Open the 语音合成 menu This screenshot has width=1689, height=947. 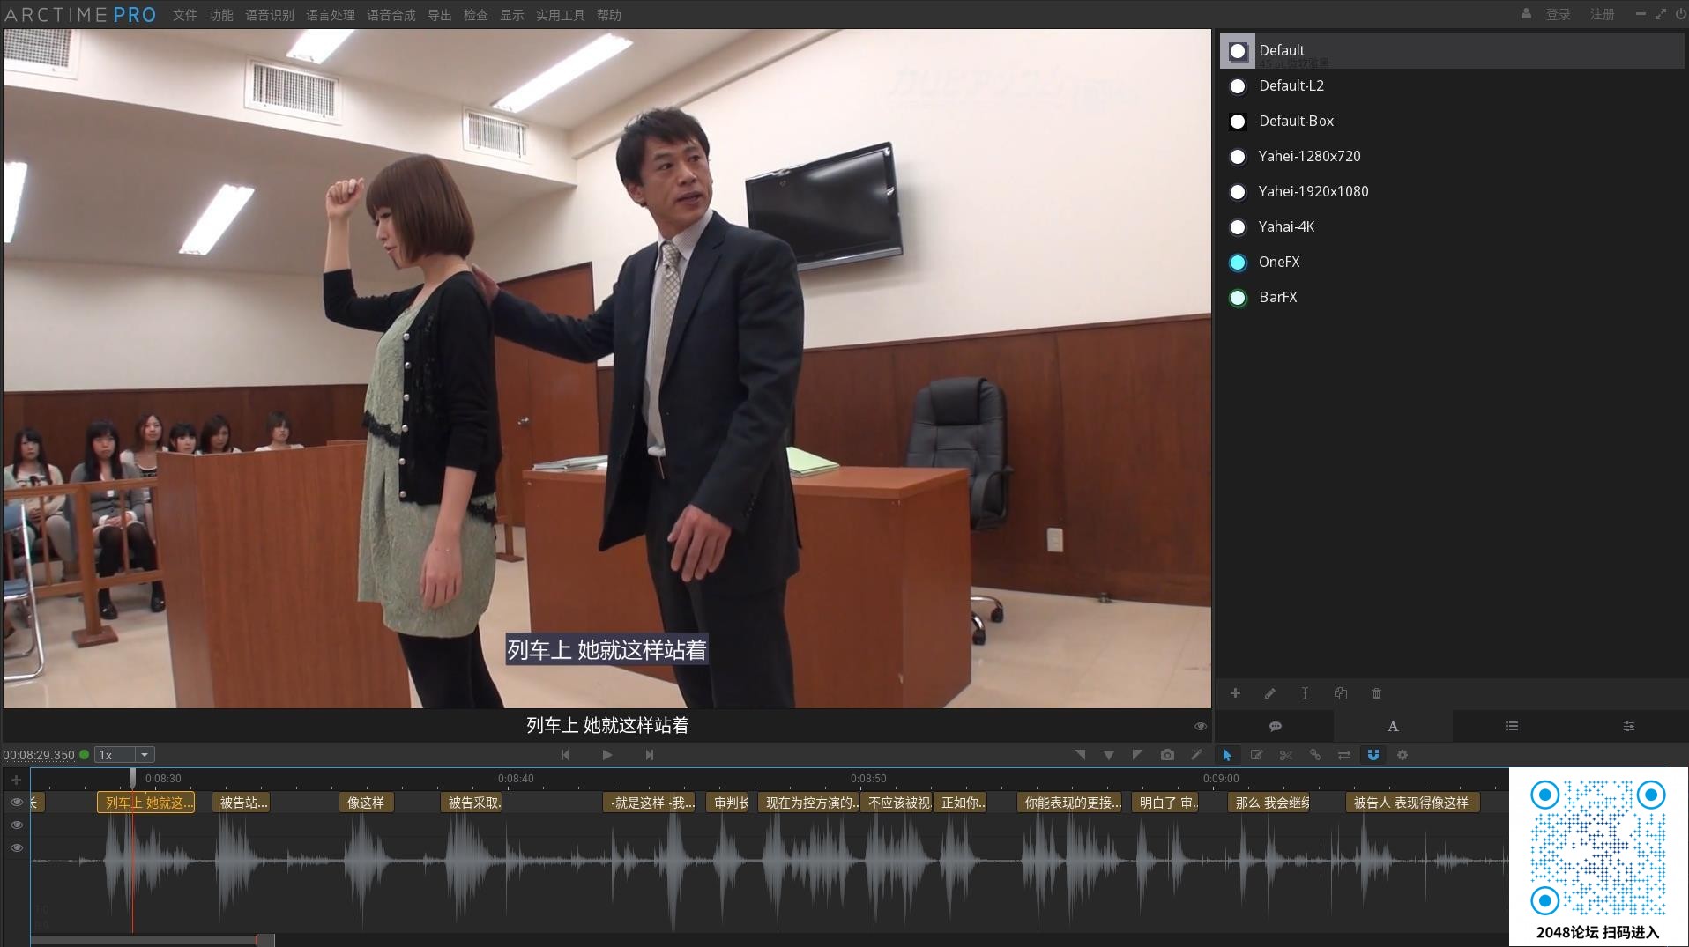[391, 15]
